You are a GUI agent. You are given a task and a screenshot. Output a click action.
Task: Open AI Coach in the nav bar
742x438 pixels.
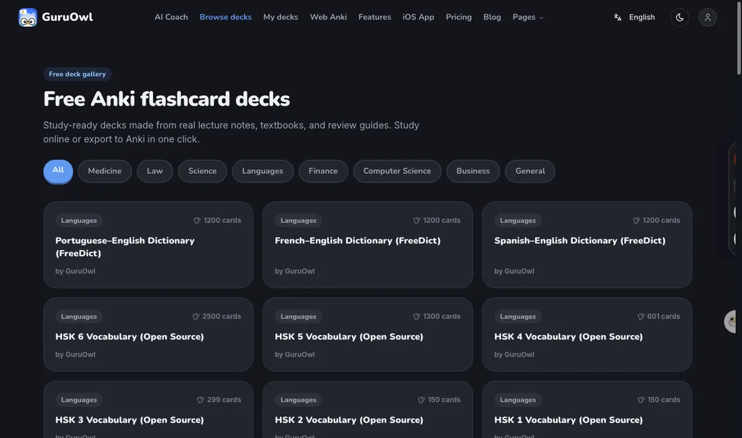pyautogui.click(x=171, y=17)
